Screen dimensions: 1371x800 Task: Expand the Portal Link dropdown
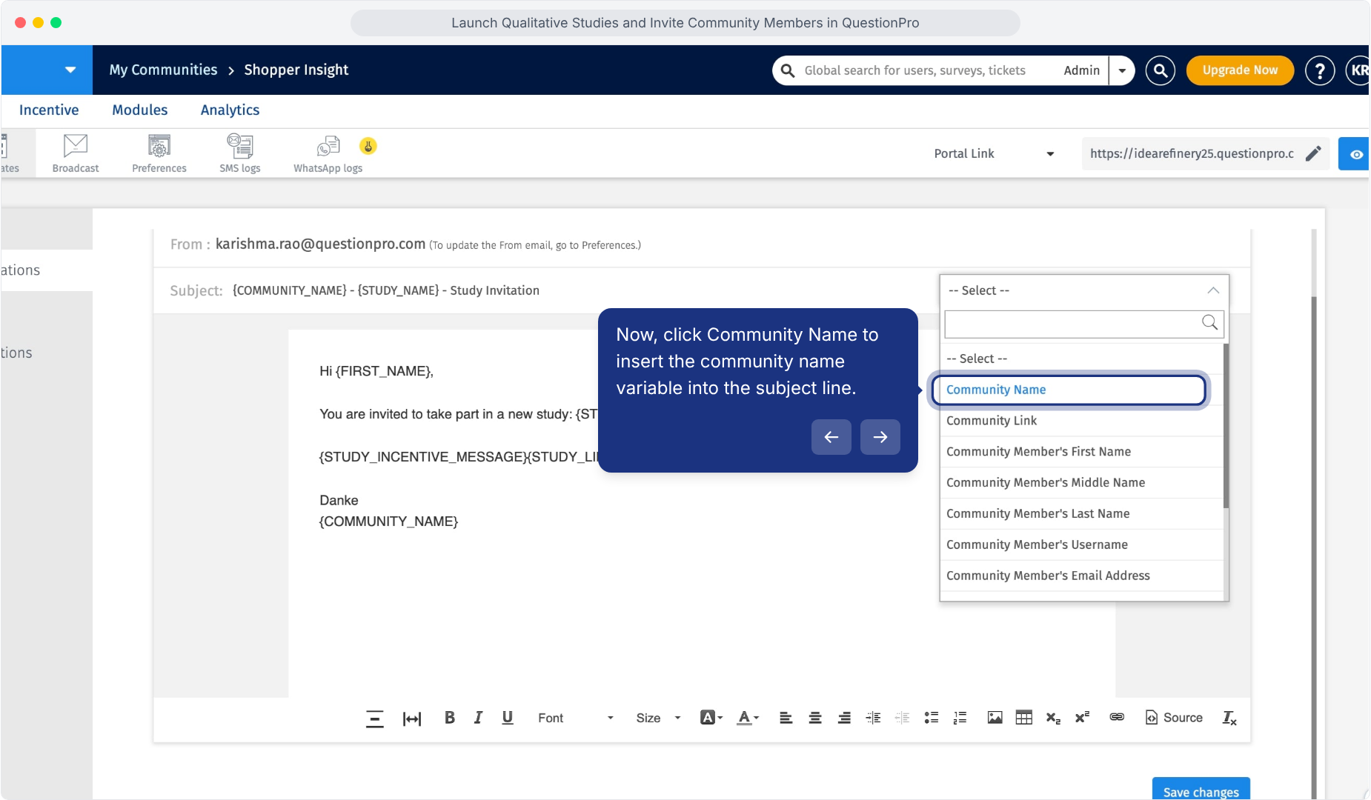tap(995, 153)
